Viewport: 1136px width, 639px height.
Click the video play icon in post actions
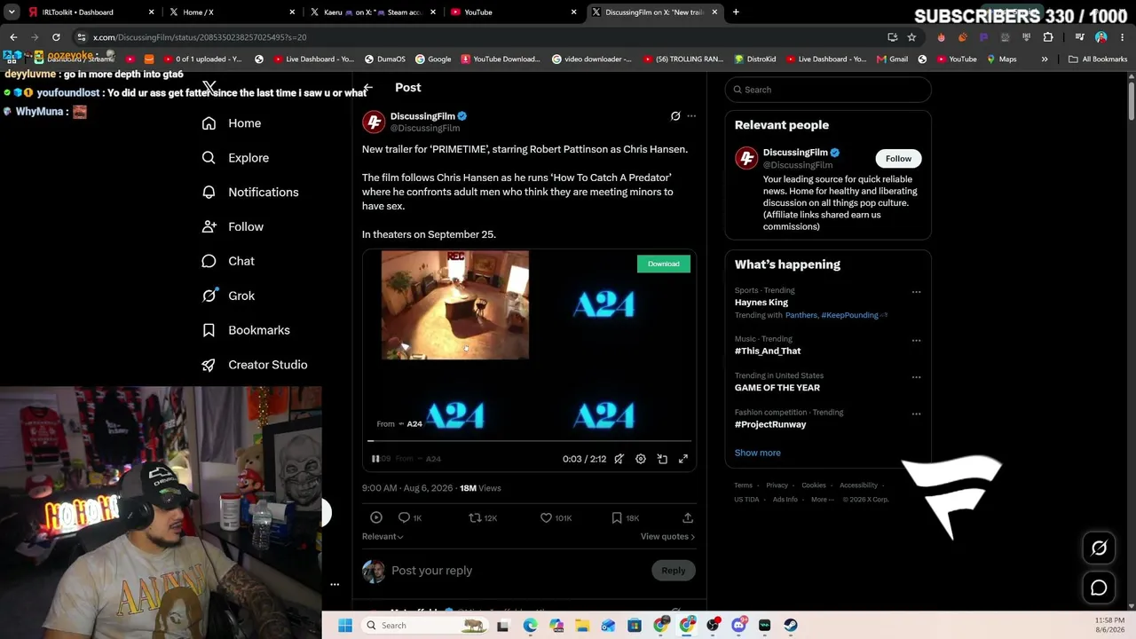(376, 517)
